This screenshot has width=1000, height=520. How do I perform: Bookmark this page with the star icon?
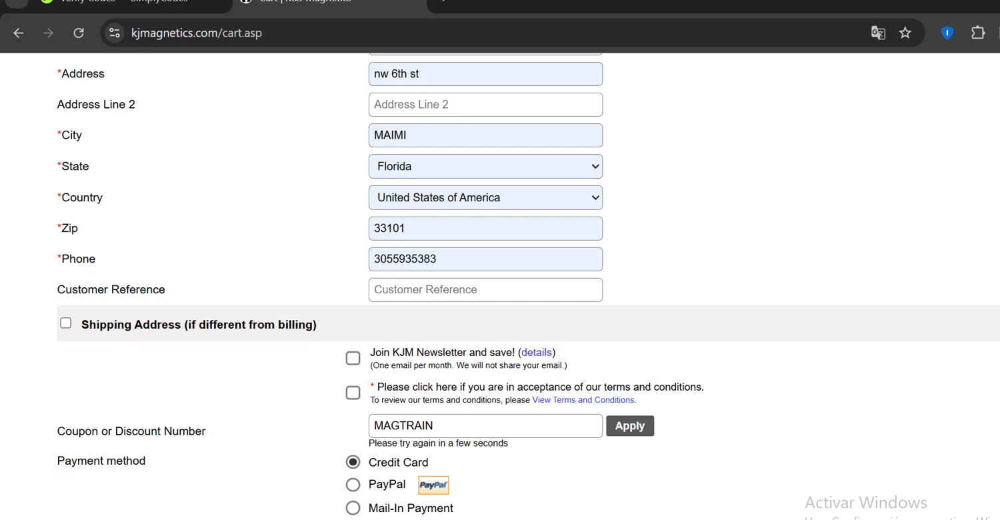coord(905,33)
